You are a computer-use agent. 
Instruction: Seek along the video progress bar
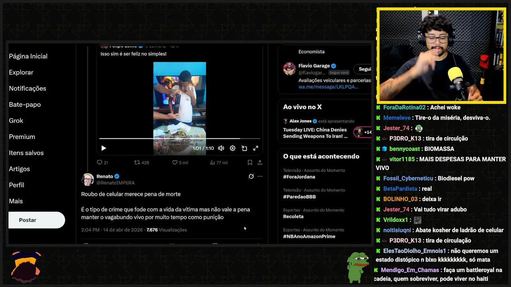pos(180,139)
